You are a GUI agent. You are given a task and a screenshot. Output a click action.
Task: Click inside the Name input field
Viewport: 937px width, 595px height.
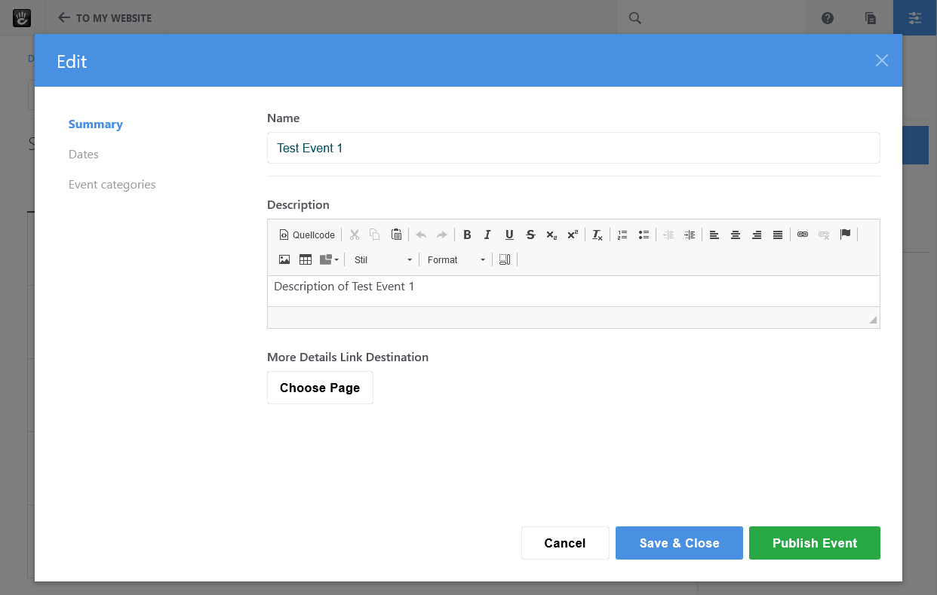click(x=573, y=148)
